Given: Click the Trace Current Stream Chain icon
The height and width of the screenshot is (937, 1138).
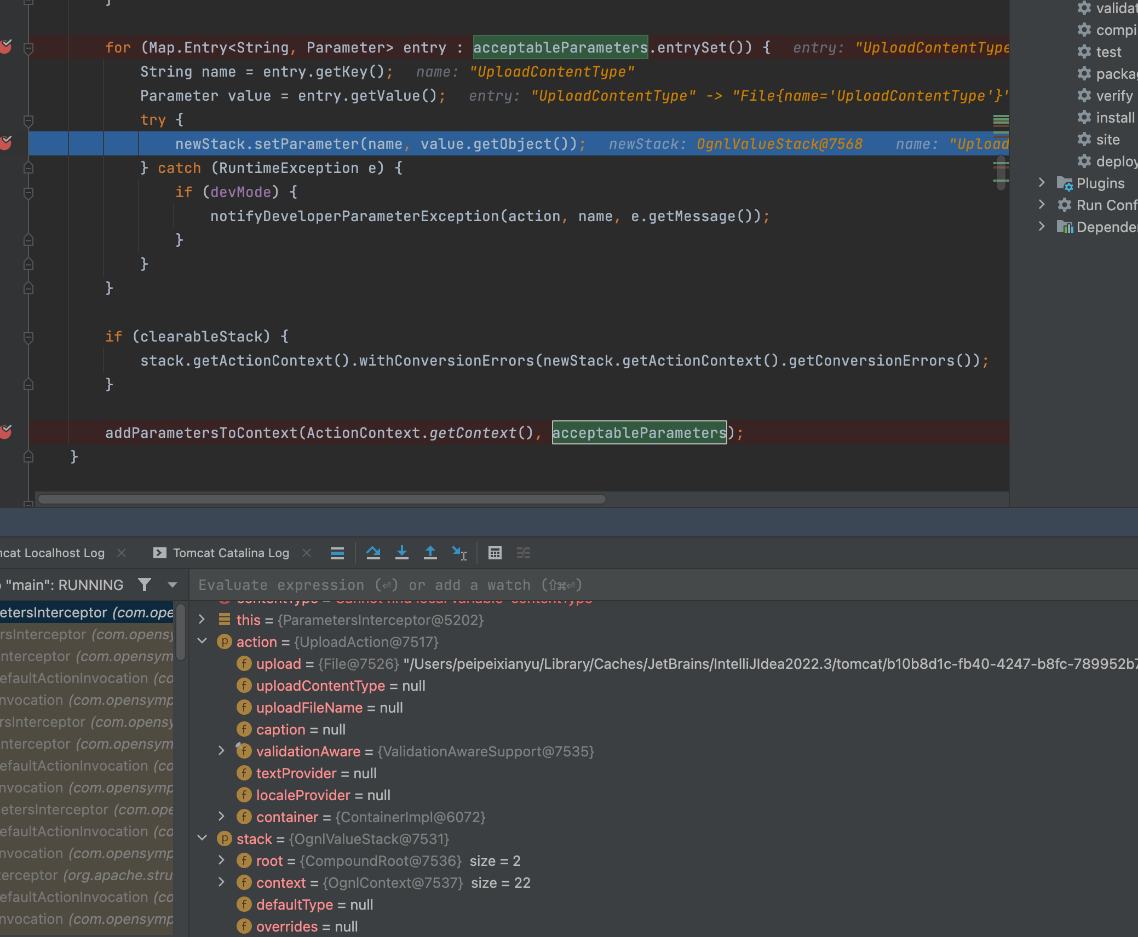Looking at the screenshot, I should click(x=524, y=553).
